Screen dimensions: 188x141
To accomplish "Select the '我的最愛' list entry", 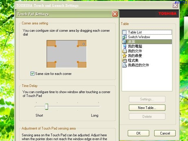I will click(x=135, y=56).
